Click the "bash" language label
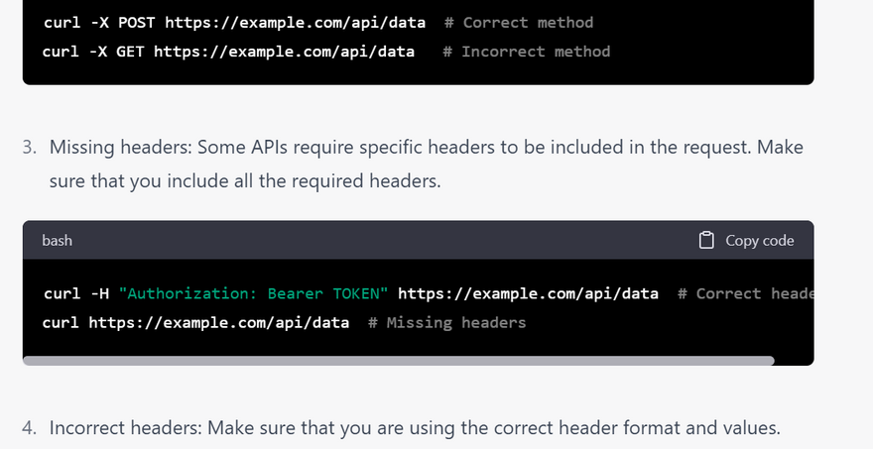873x449 pixels. 57,240
